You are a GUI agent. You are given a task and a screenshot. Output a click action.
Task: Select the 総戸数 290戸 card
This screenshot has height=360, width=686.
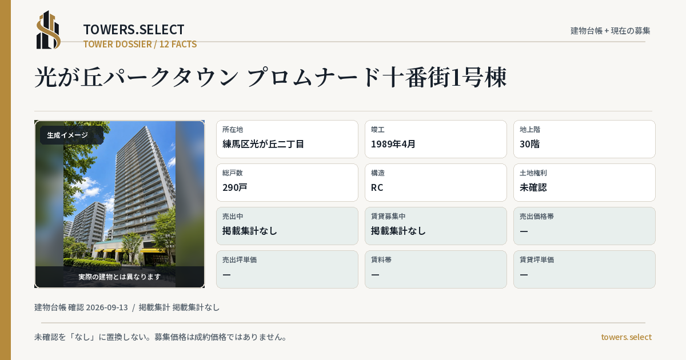(287, 182)
